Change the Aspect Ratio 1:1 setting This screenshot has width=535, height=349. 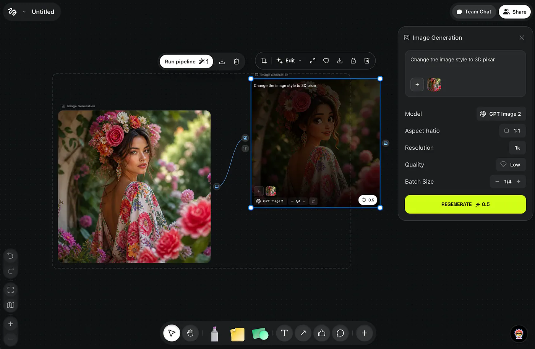(x=512, y=131)
